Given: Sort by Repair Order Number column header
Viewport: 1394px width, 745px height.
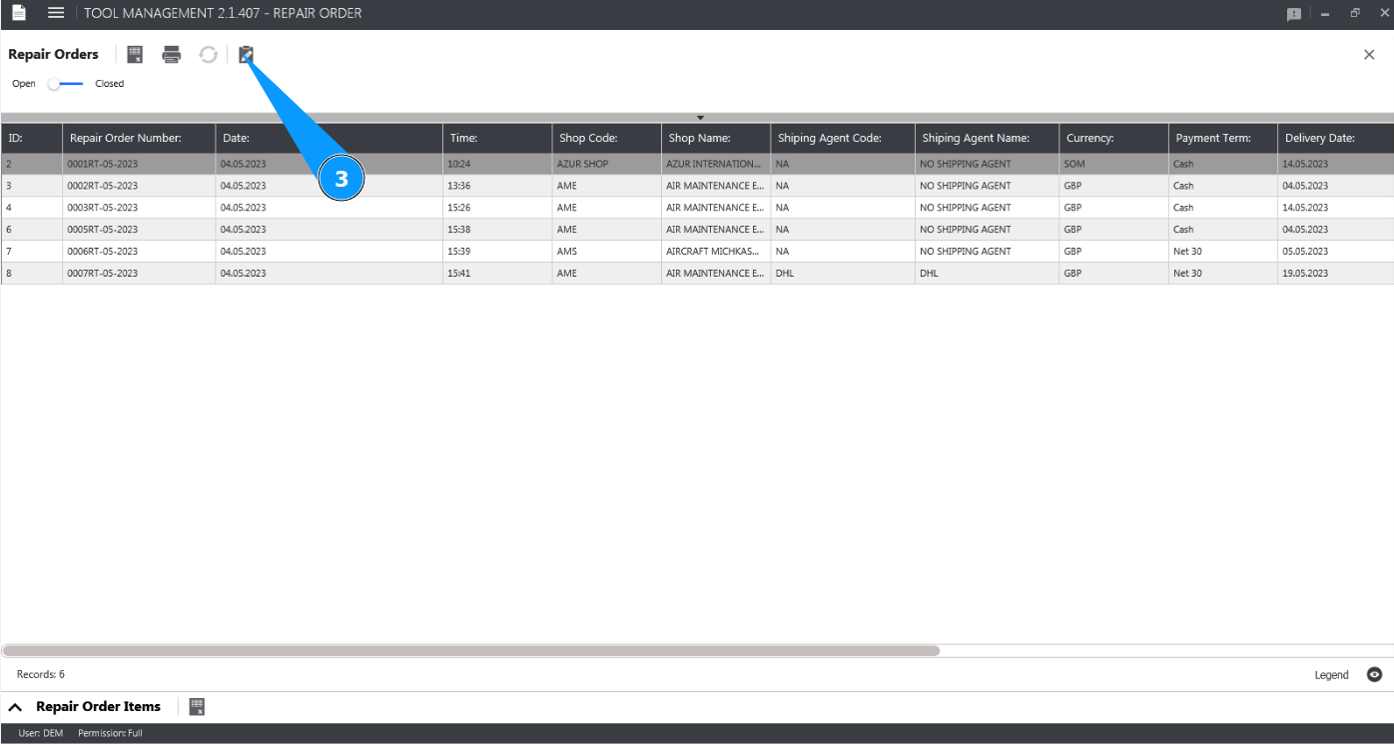Looking at the screenshot, I should (139, 138).
